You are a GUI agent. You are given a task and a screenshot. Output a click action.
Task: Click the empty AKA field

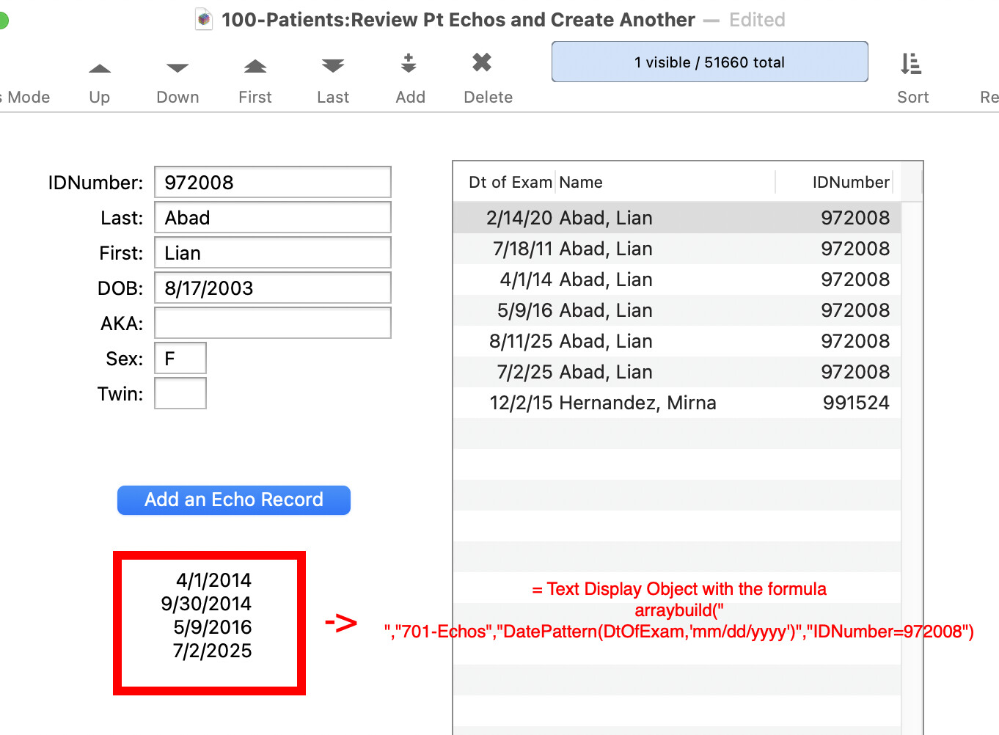pyautogui.click(x=272, y=323)
